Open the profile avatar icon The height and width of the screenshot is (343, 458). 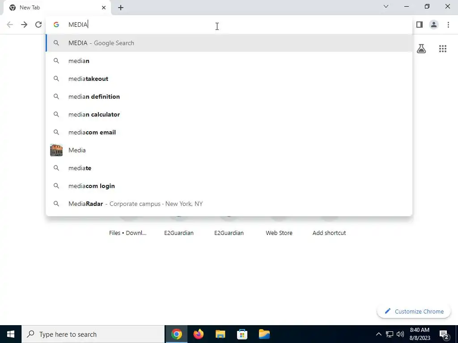click(x=434, y=25)
